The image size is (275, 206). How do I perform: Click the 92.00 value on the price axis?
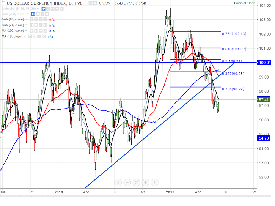tap(264, 177)
